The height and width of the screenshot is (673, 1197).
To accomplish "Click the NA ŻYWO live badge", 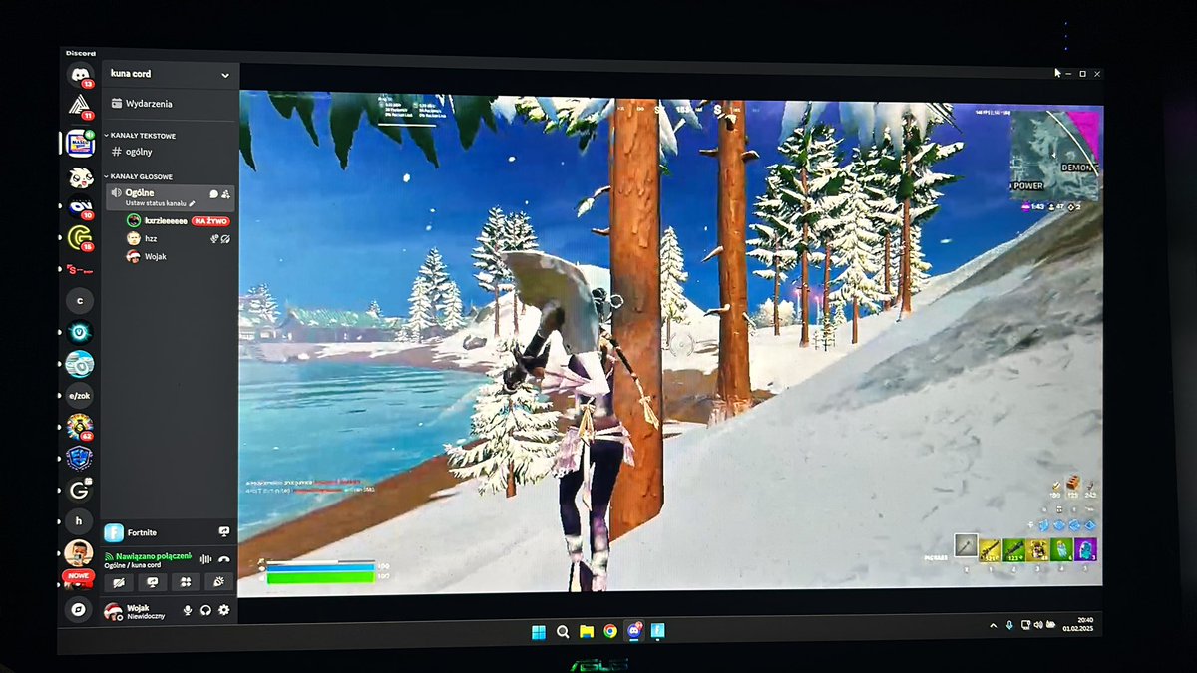I will (210, 220).
